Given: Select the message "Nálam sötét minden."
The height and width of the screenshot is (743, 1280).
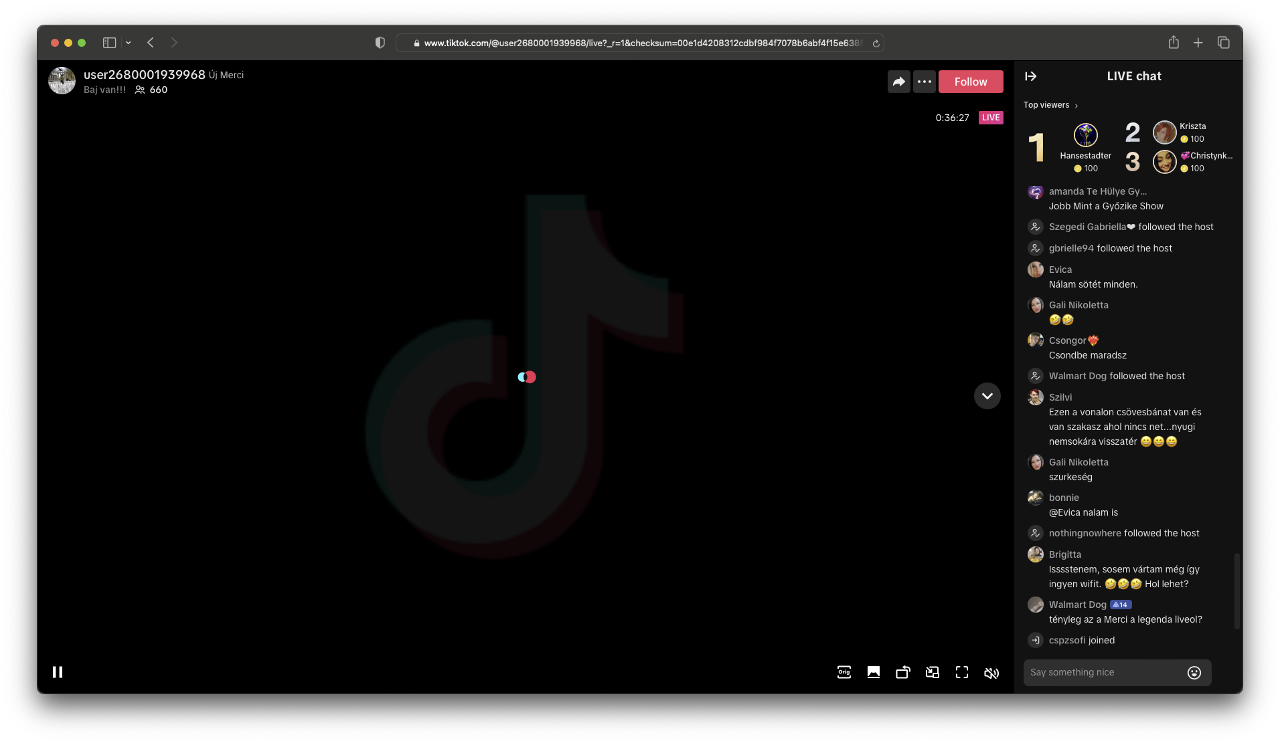Looking at the screenshot, I should click(x=1093, y=284).
